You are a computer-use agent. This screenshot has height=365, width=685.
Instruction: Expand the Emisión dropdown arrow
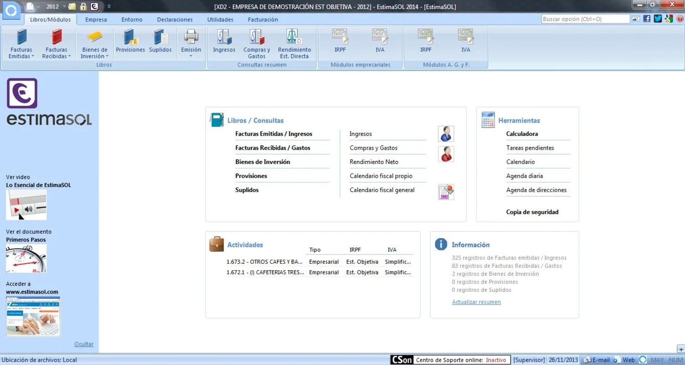click(191, 57)
